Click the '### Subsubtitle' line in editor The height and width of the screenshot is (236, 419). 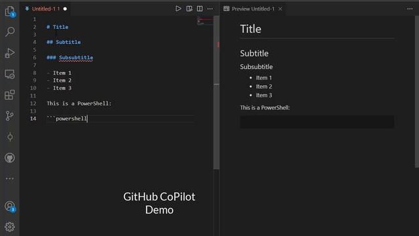pos(70,58)
